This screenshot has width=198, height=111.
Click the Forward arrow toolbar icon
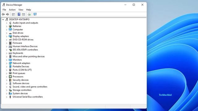[7, 14]
